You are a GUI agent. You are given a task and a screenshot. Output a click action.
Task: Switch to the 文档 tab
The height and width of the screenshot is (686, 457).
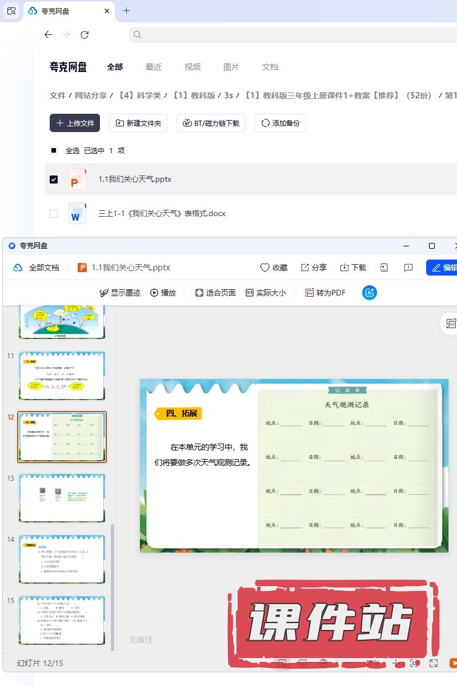coord(270,67)
